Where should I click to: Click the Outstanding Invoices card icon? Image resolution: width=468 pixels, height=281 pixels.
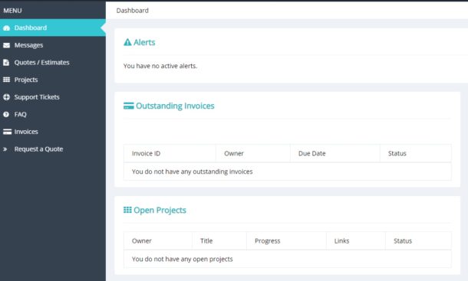coord(129,106)
